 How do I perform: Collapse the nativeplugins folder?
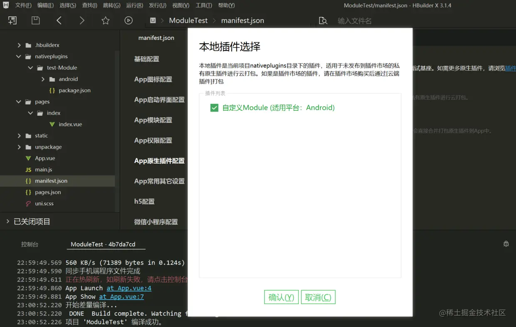point(19,57)
